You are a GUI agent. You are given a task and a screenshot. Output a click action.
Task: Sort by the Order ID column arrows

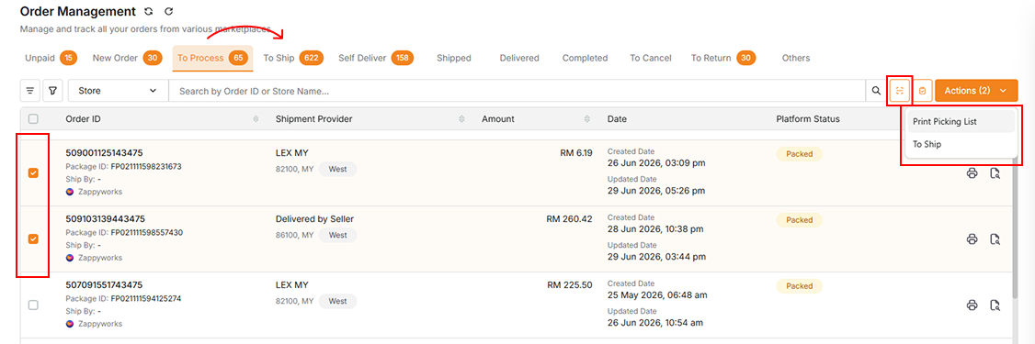click(x=256, y=119)
